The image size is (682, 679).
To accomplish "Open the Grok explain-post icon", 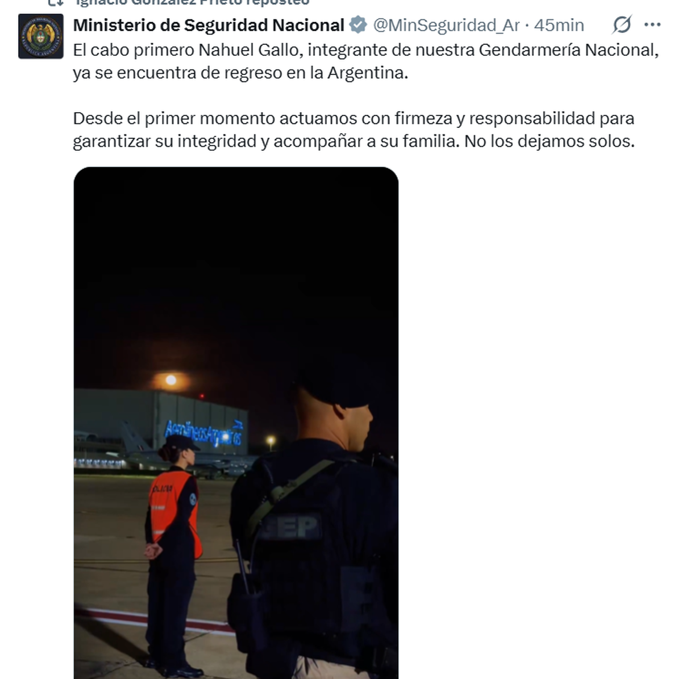I will [622, 25].
